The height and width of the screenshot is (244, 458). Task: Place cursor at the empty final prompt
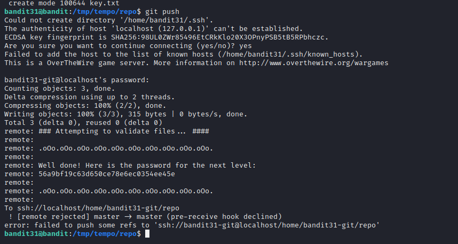pos(147,234)
